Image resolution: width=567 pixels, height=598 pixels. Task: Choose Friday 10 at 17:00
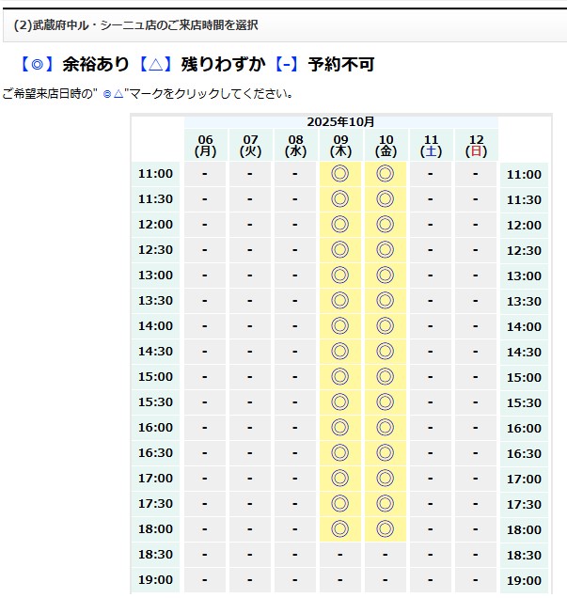pyautogui.click(x=385, y=479)
